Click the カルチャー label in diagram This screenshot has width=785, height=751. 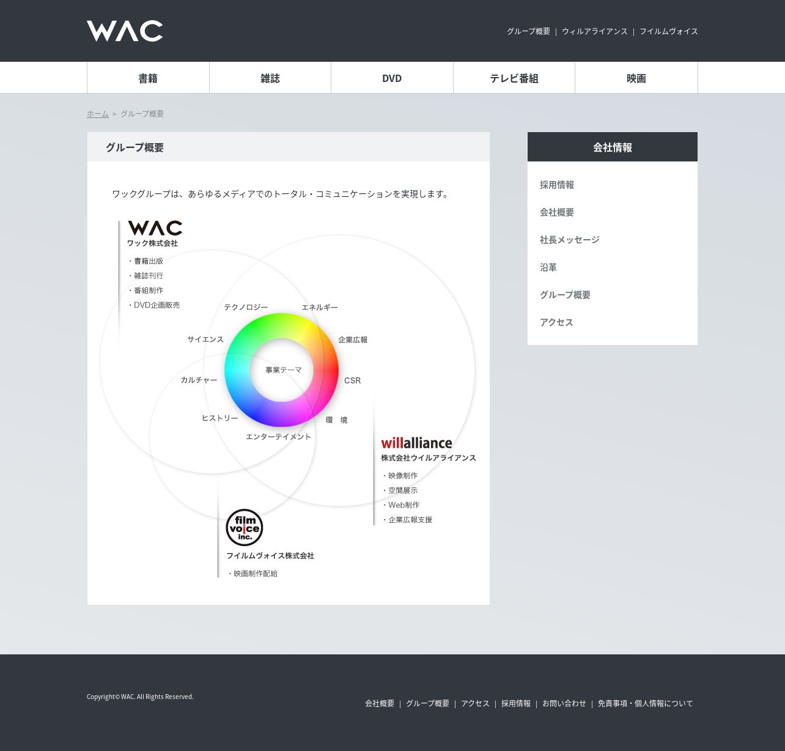(199, 380)
